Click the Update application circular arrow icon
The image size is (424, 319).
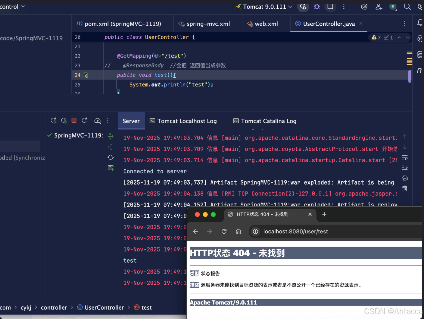(84, 120)
